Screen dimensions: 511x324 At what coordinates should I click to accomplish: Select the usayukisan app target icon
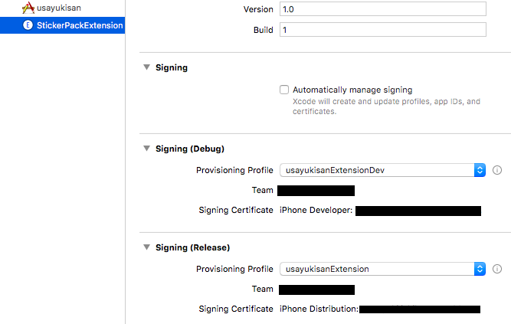(x=28, y=8)
